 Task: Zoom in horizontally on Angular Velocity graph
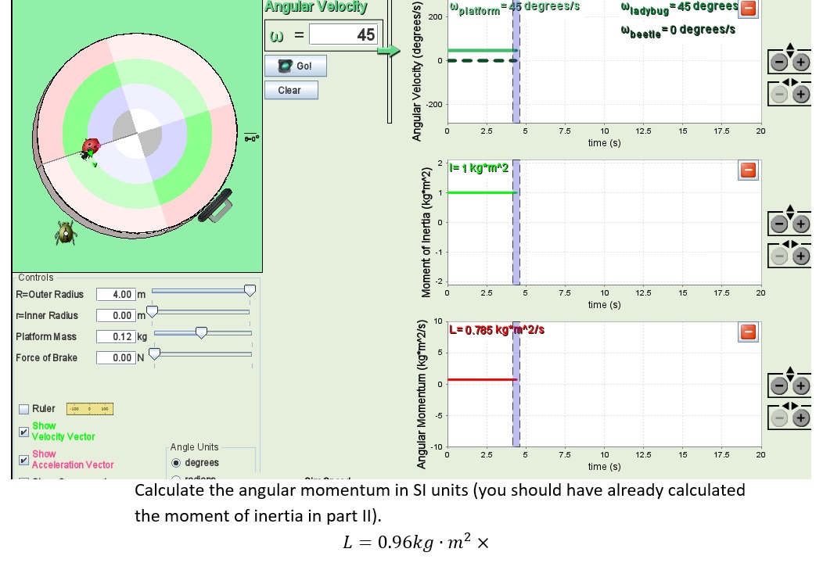tap(800, 95)
